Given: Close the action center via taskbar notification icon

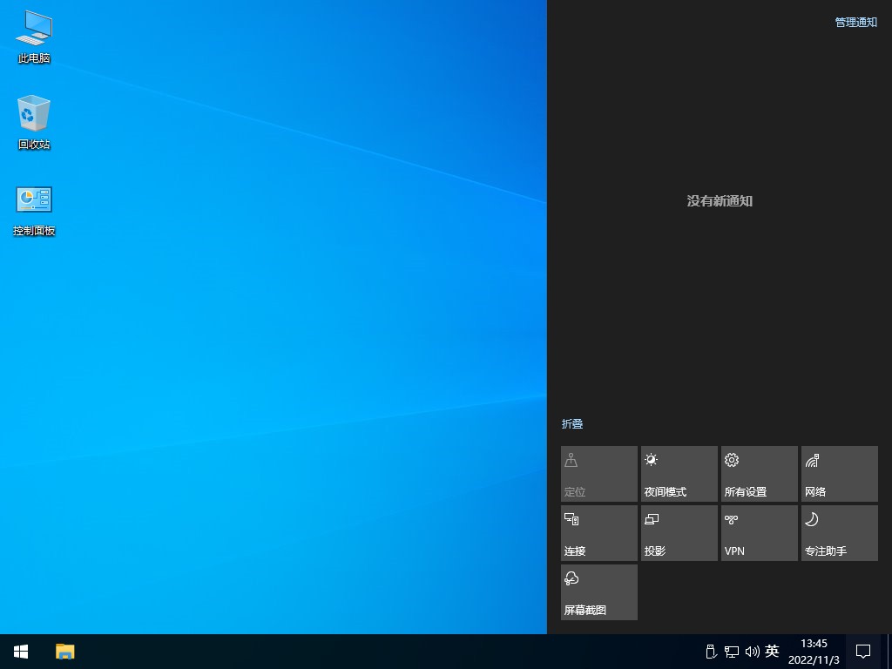Looking at the screenshot, I should click(x=863, y=652).
